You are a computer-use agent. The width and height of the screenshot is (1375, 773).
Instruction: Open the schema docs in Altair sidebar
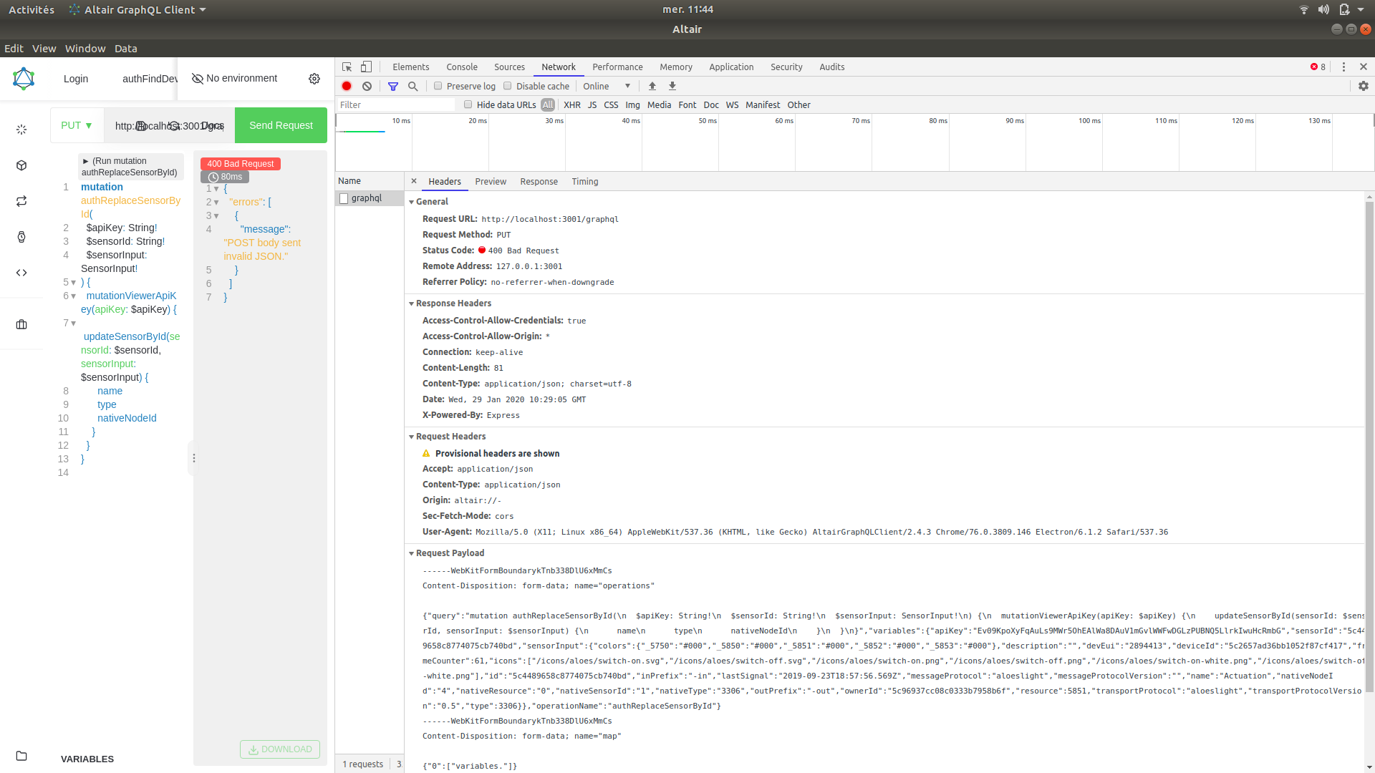pyautogui.click(x=21, y=165)
